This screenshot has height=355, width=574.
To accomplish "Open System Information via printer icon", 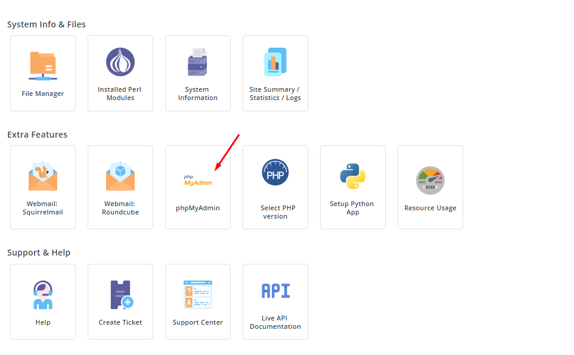I will point(197,61).
